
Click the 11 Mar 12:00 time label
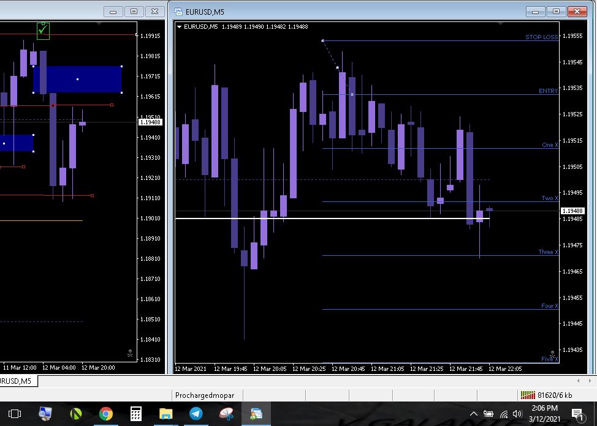[20, 368]
